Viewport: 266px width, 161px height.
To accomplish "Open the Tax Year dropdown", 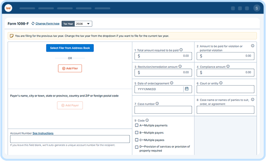I will pyautogui.click(x=83, y=24).
